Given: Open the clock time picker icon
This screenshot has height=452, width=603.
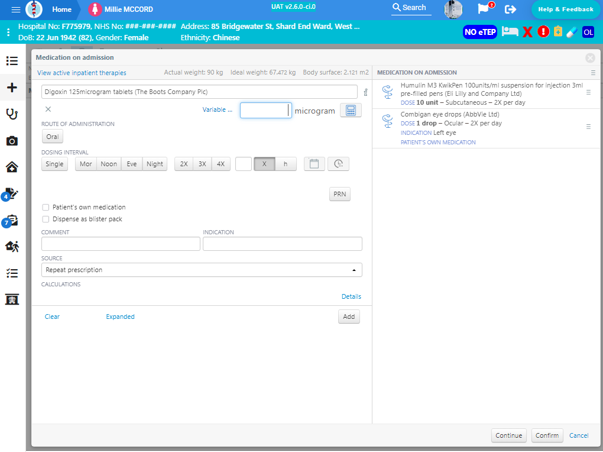Looking at the screenshot, I should point(338,164).
